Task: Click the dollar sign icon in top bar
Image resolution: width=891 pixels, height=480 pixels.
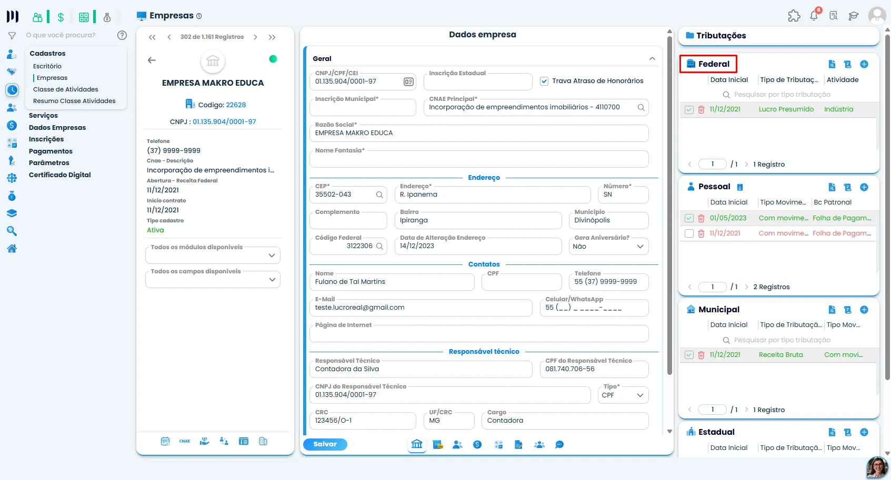Action: [x=61, y=17]
